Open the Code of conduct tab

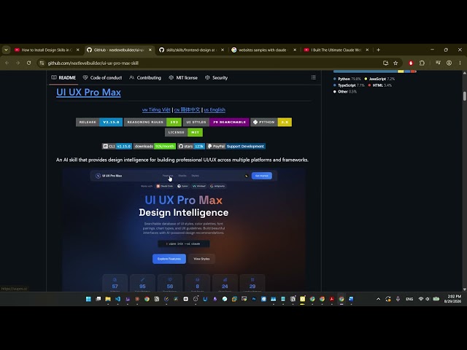tap(102, 78)
